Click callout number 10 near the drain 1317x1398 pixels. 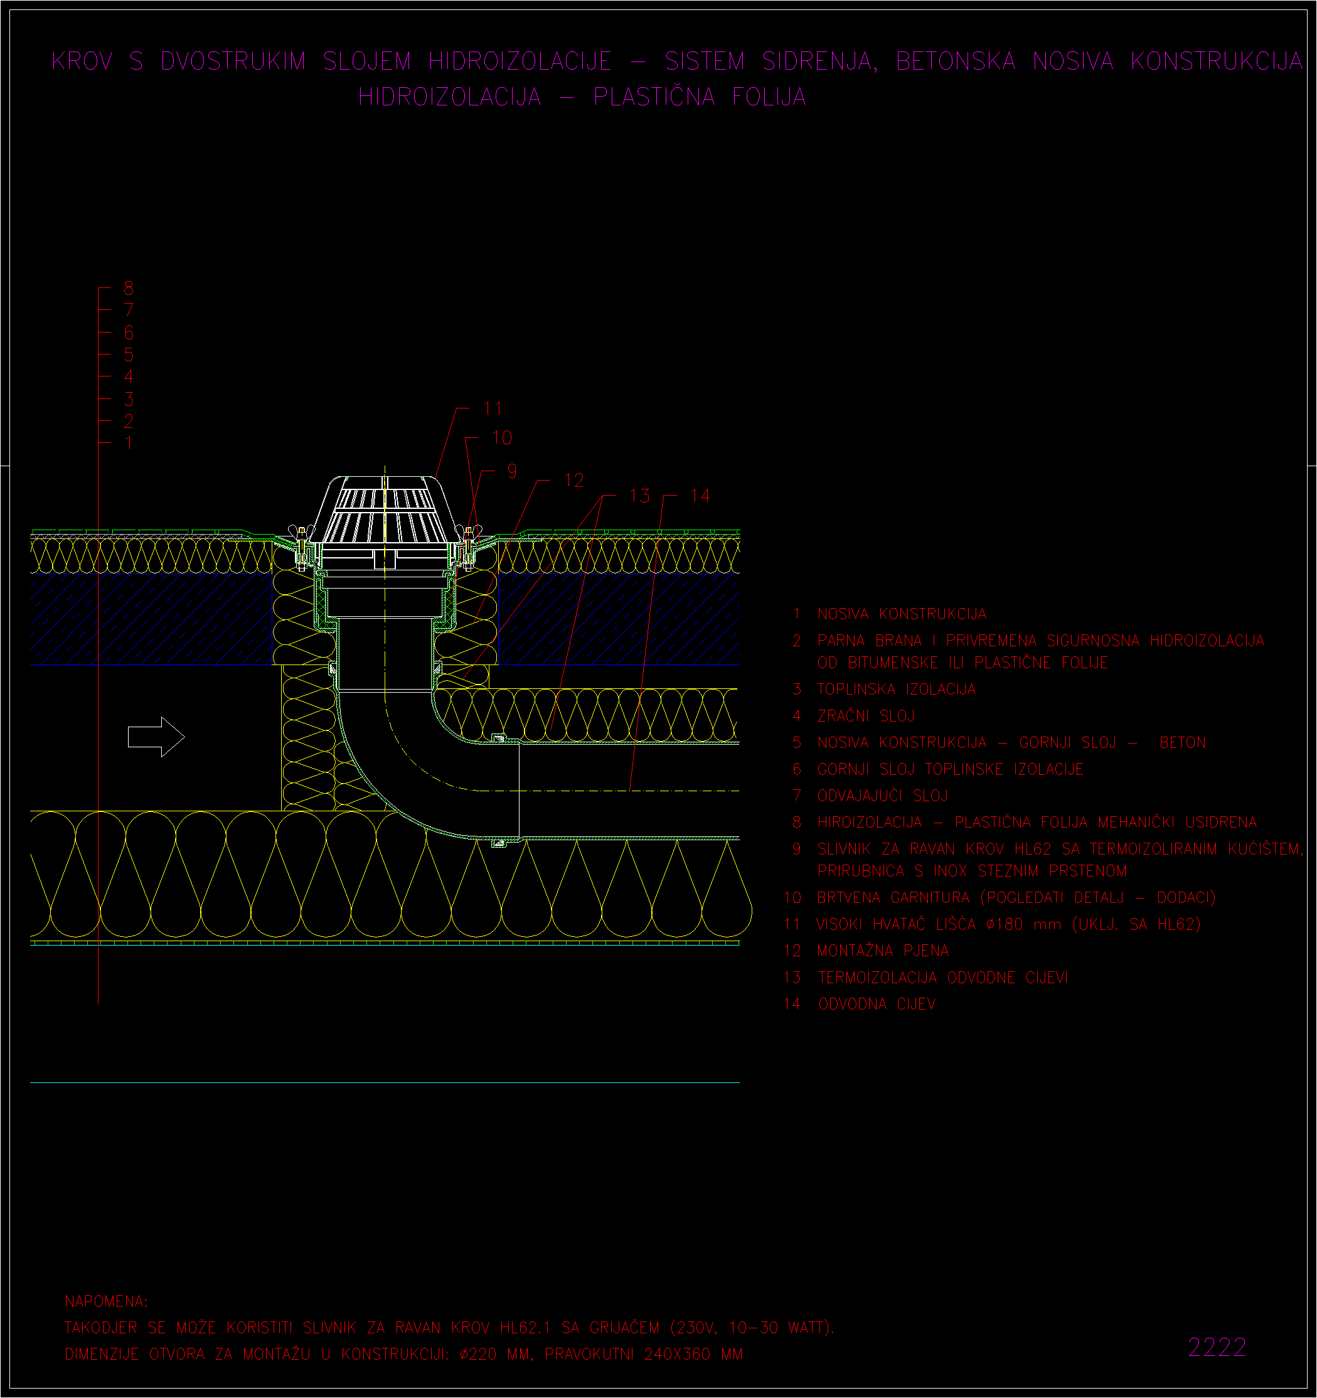tap(502, 438)
